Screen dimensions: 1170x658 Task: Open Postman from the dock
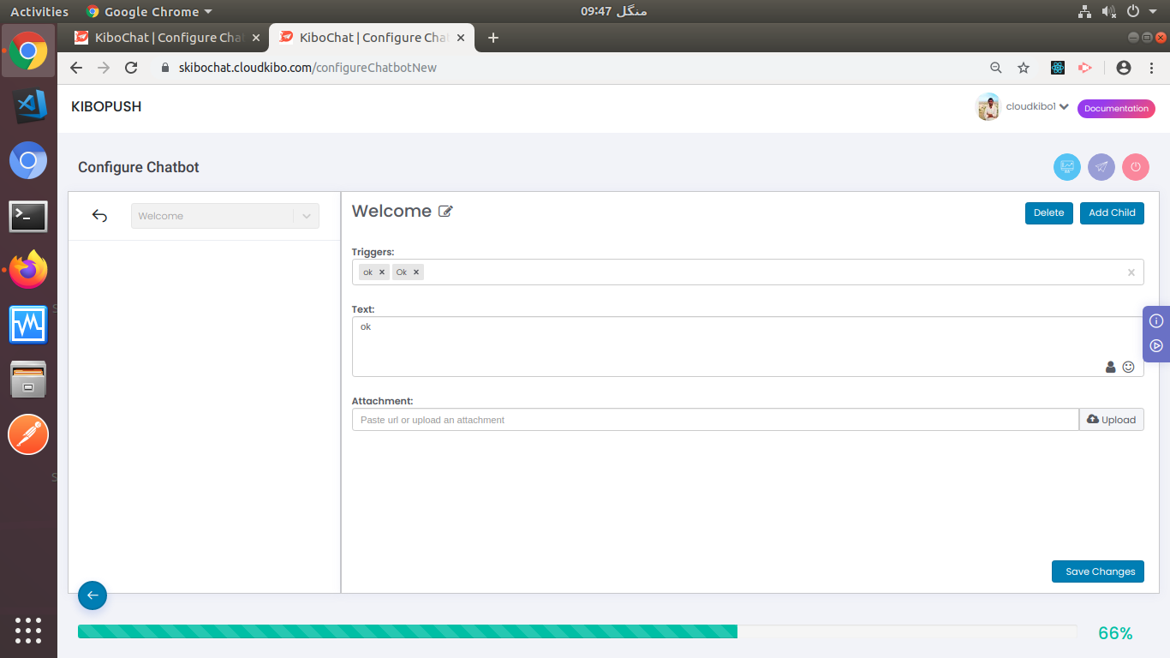tap(28, 435)
